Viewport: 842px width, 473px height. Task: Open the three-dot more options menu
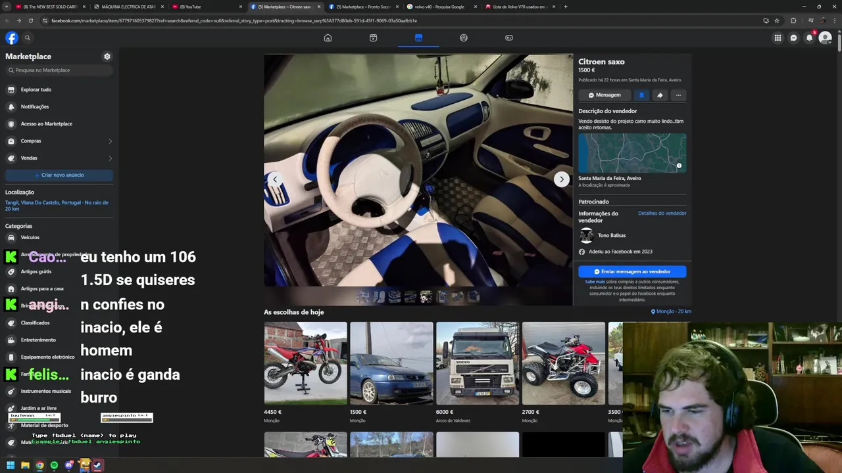tap(678, 95)
